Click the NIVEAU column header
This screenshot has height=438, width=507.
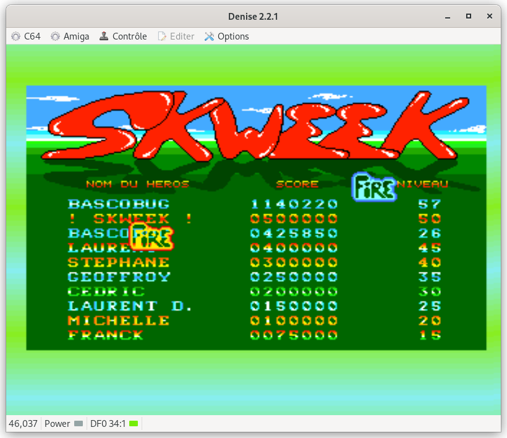coord(423,184)
